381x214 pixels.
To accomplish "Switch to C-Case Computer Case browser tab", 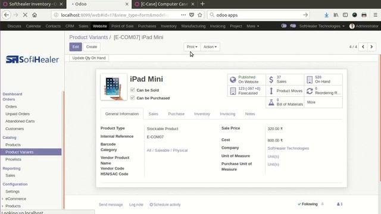I will (x=164, y=4).
